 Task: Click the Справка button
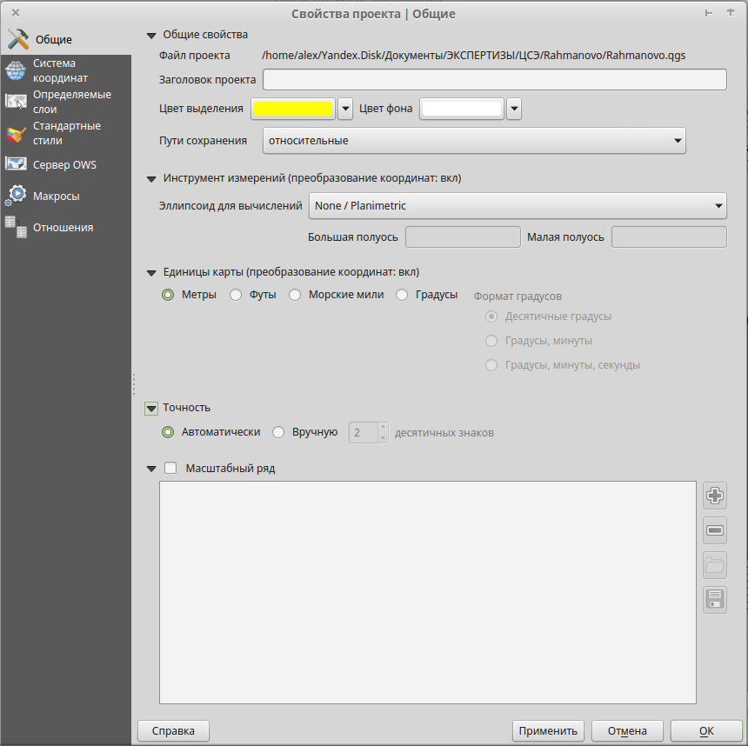173,730
